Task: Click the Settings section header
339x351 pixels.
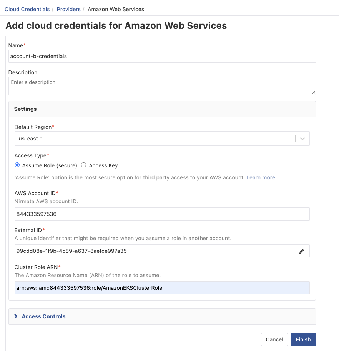Action: (x=162, y=109)
